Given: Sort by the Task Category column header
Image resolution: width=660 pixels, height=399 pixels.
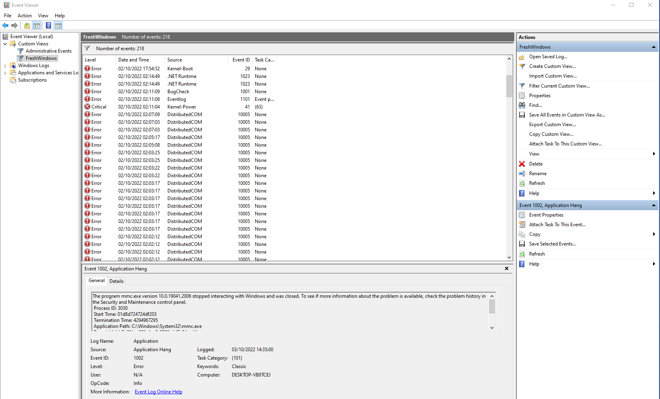Looking at the screenshot, I should click(x=264, y=60).
